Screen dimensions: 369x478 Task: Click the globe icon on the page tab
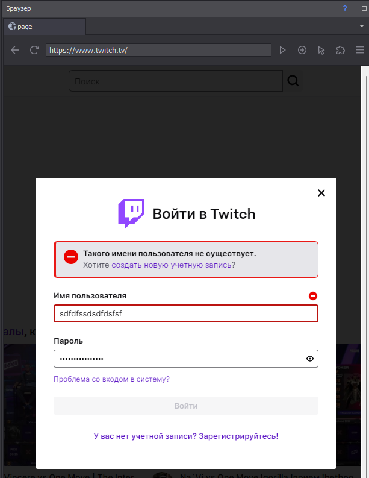coord(12,27)
